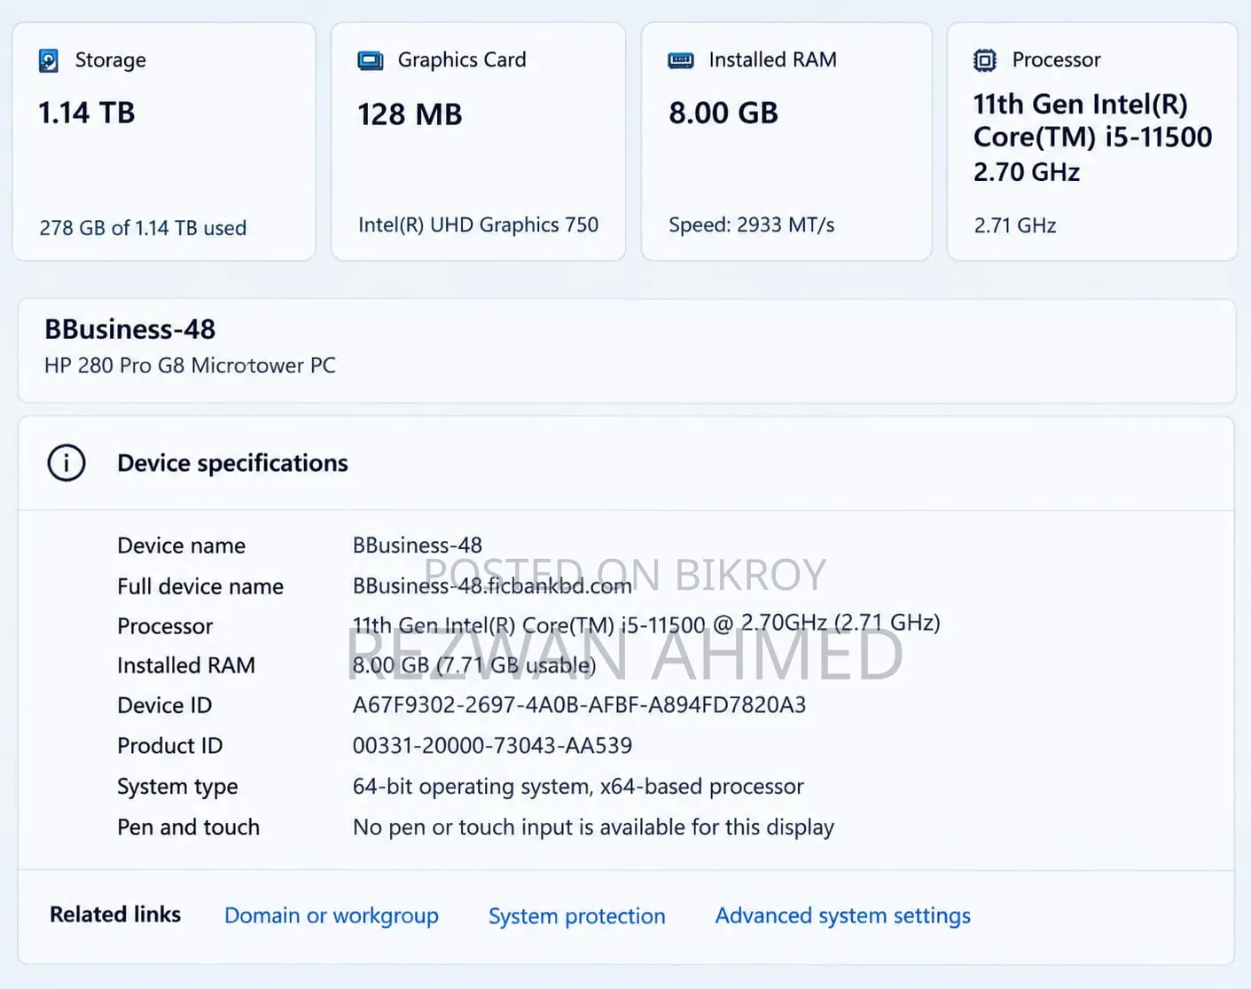The width and height of the screenshot is (1251, 989).
Task: Click the Storage drive icon
Action: click(49, 60)
